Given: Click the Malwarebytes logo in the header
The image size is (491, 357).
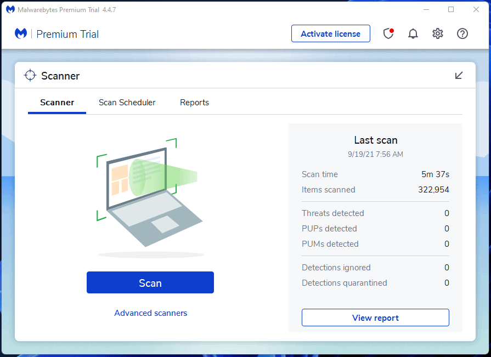Looking at the screenshot, I should coord(21,34).
